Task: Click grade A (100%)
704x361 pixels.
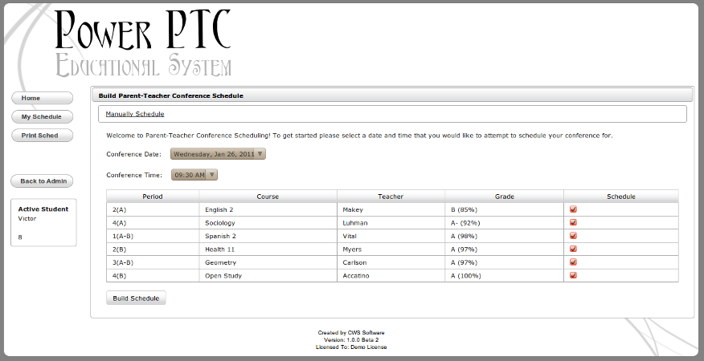Action: [x=465, y=276]
